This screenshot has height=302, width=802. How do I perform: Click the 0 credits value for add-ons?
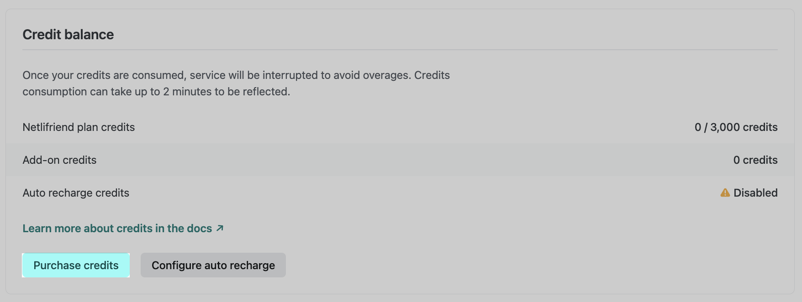(x=756, y=160)
